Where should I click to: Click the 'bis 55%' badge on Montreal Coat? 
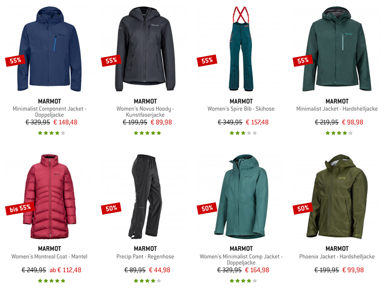20,208
